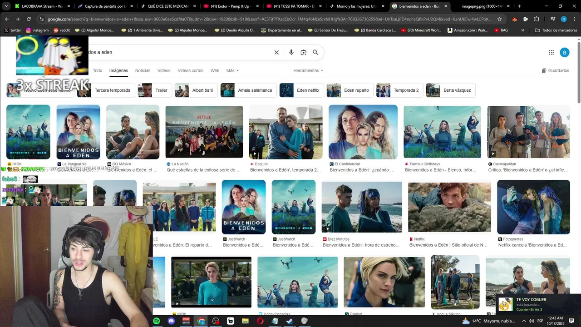Open the Guardados saved items
581x327 pixels.
pos(555,71)
